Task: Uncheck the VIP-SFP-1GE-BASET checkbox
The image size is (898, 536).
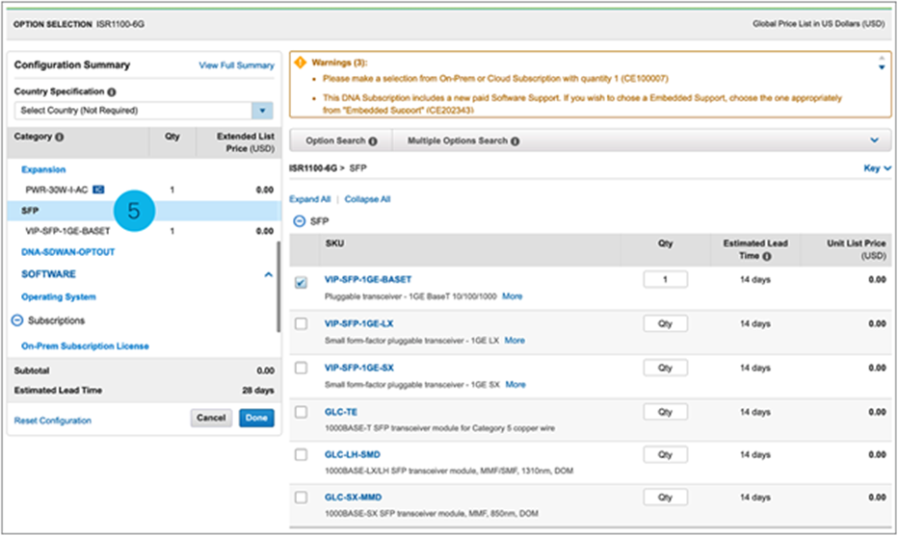Action: pyautogui.click(x=301, y=282)
